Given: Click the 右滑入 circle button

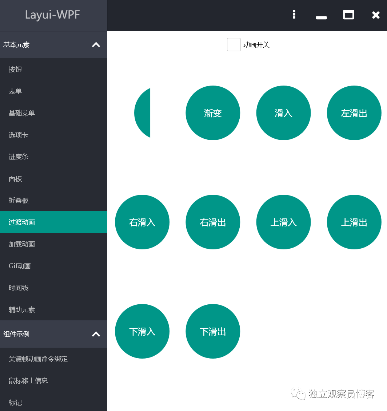Looking at the screenshot, I should 142,222.
